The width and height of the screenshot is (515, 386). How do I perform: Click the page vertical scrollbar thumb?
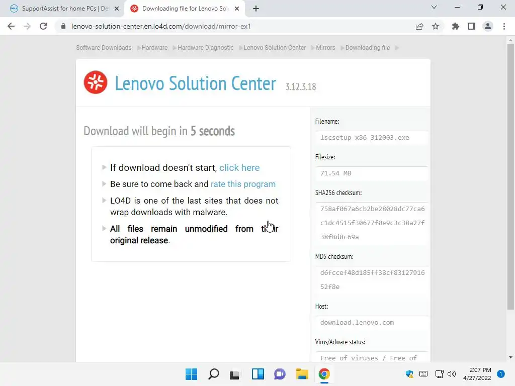pyautogui.click(x=510, y=177)
